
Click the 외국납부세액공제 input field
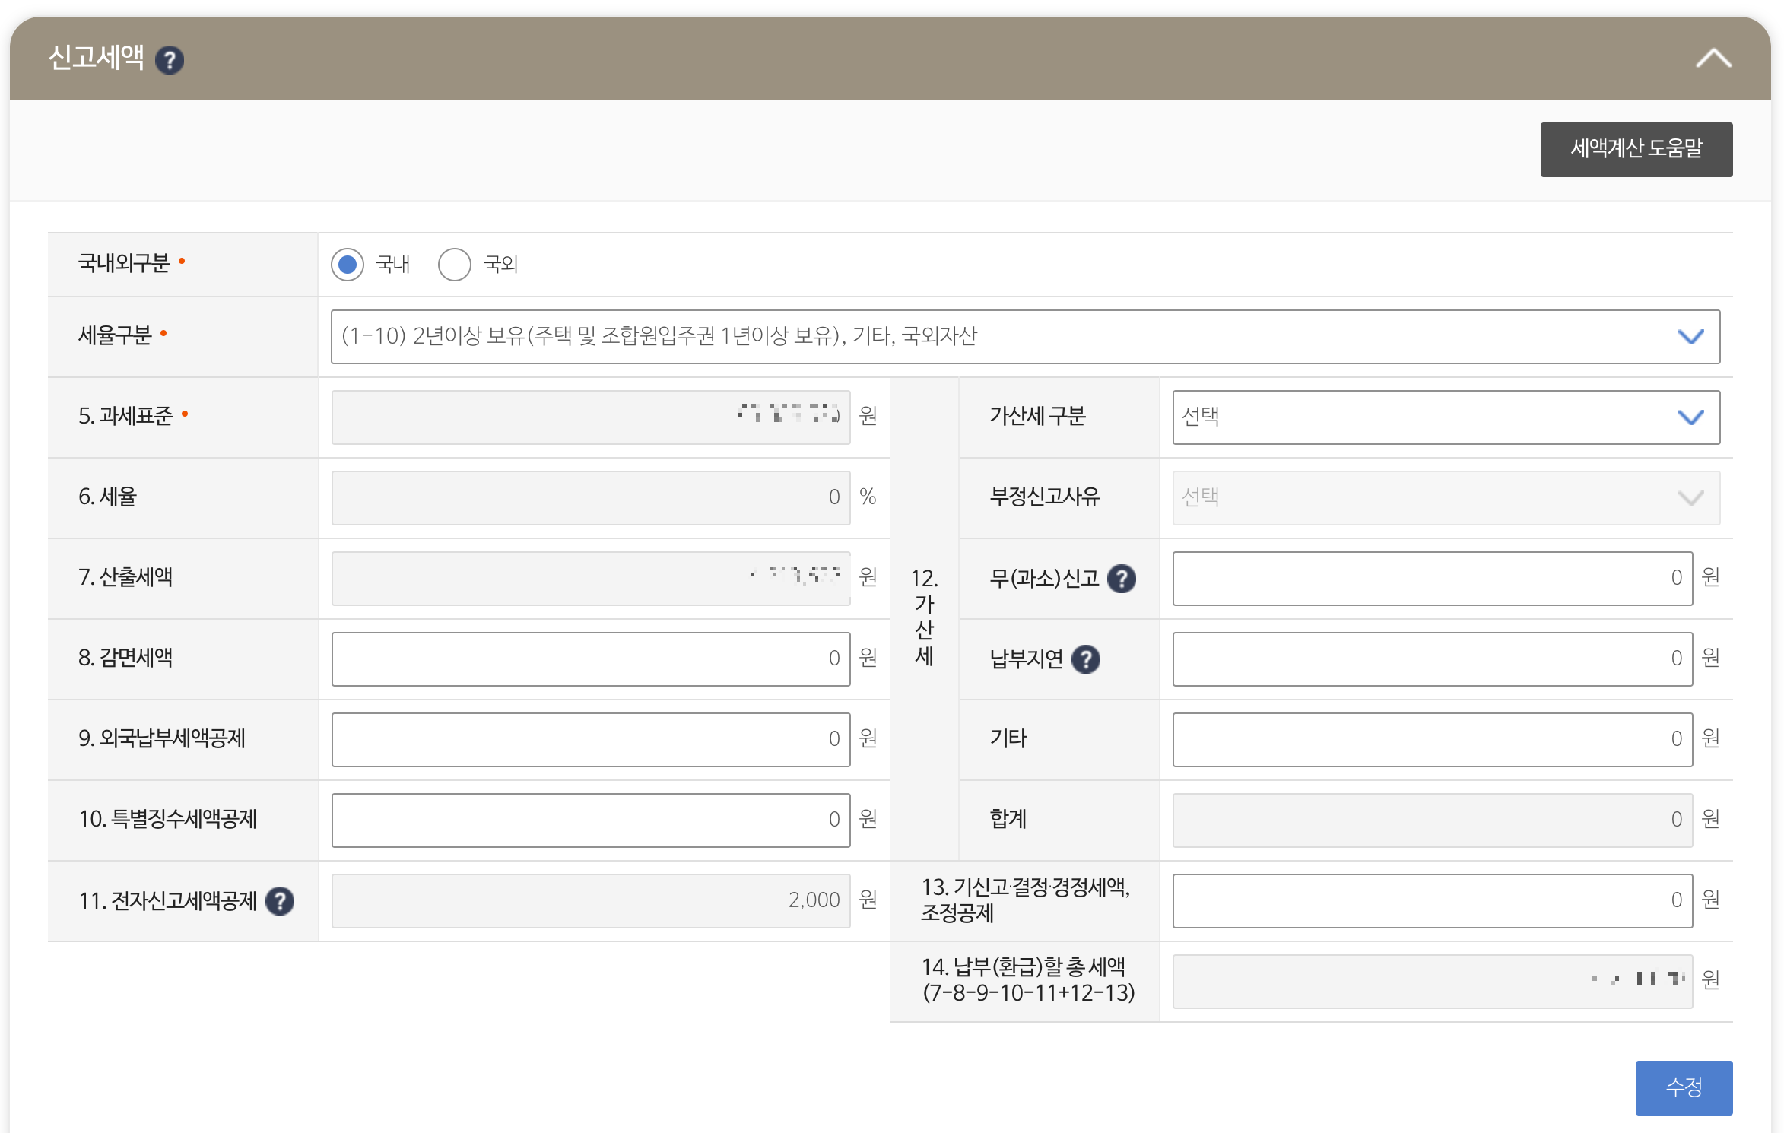click(590, 740)
